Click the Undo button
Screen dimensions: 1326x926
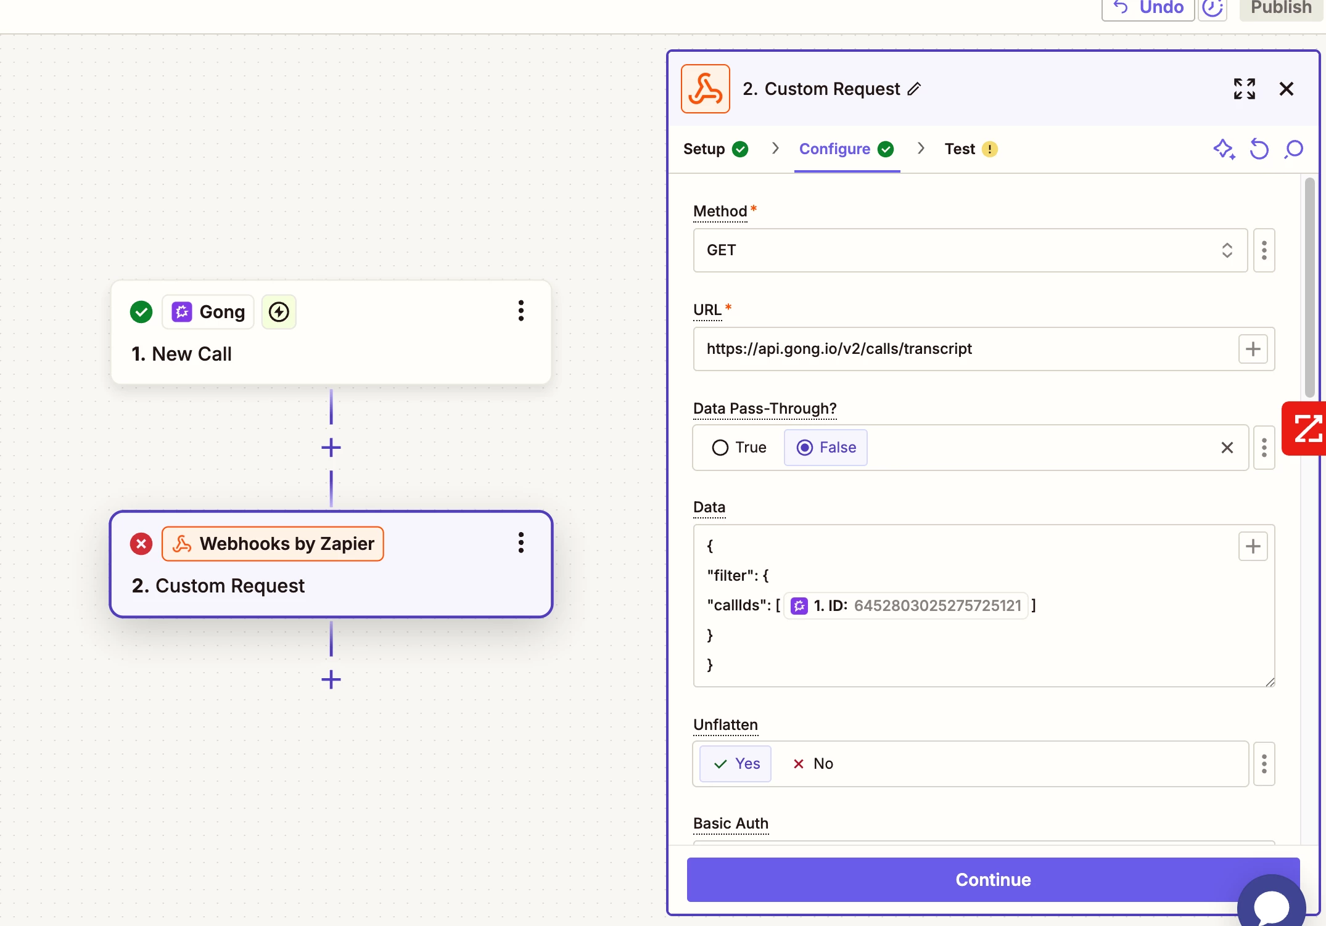coord(1148,8)
